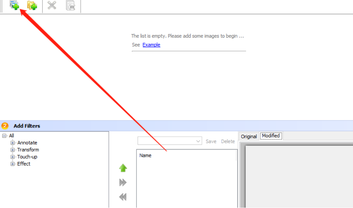Click the gray X remove icon
The width and height of the screenshot is (353, 208).
52,5
